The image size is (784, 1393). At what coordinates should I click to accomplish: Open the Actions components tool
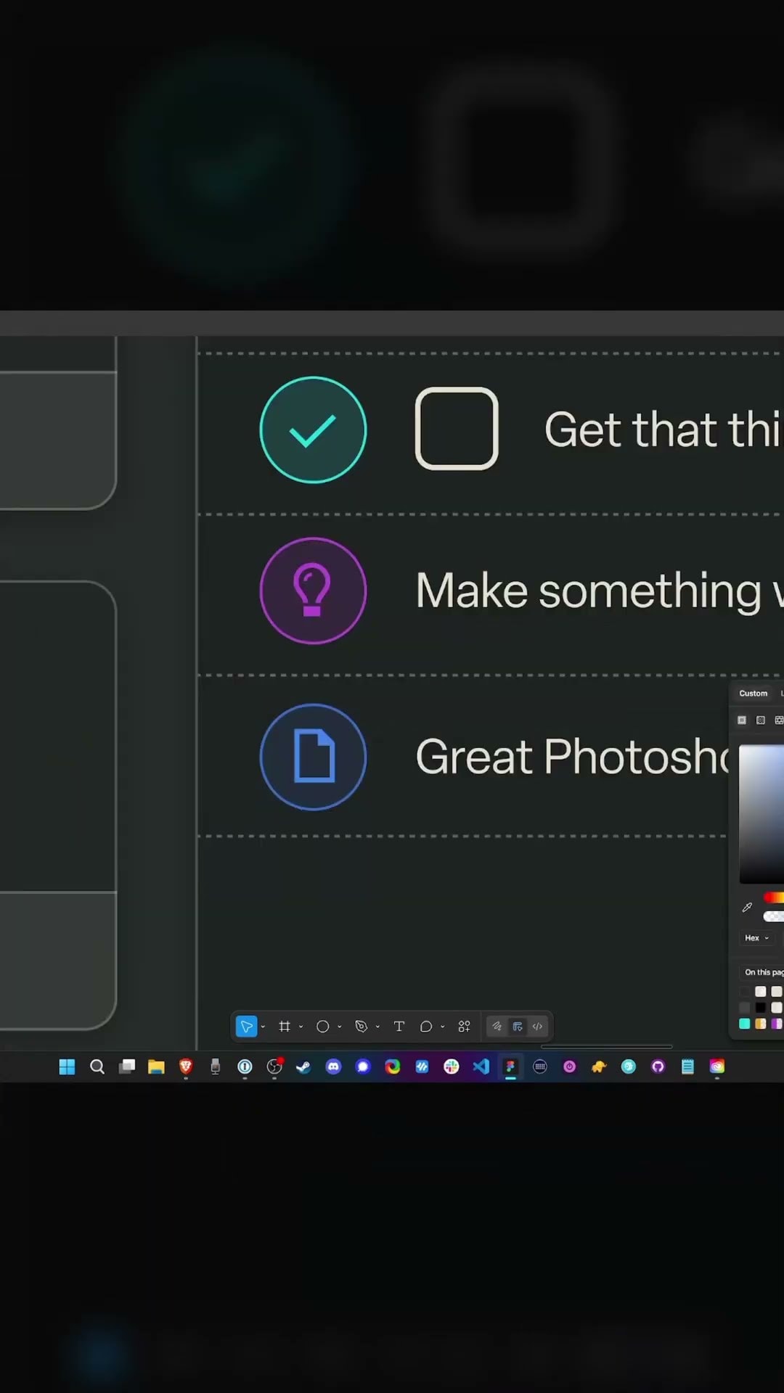[x=465, y=1026]
